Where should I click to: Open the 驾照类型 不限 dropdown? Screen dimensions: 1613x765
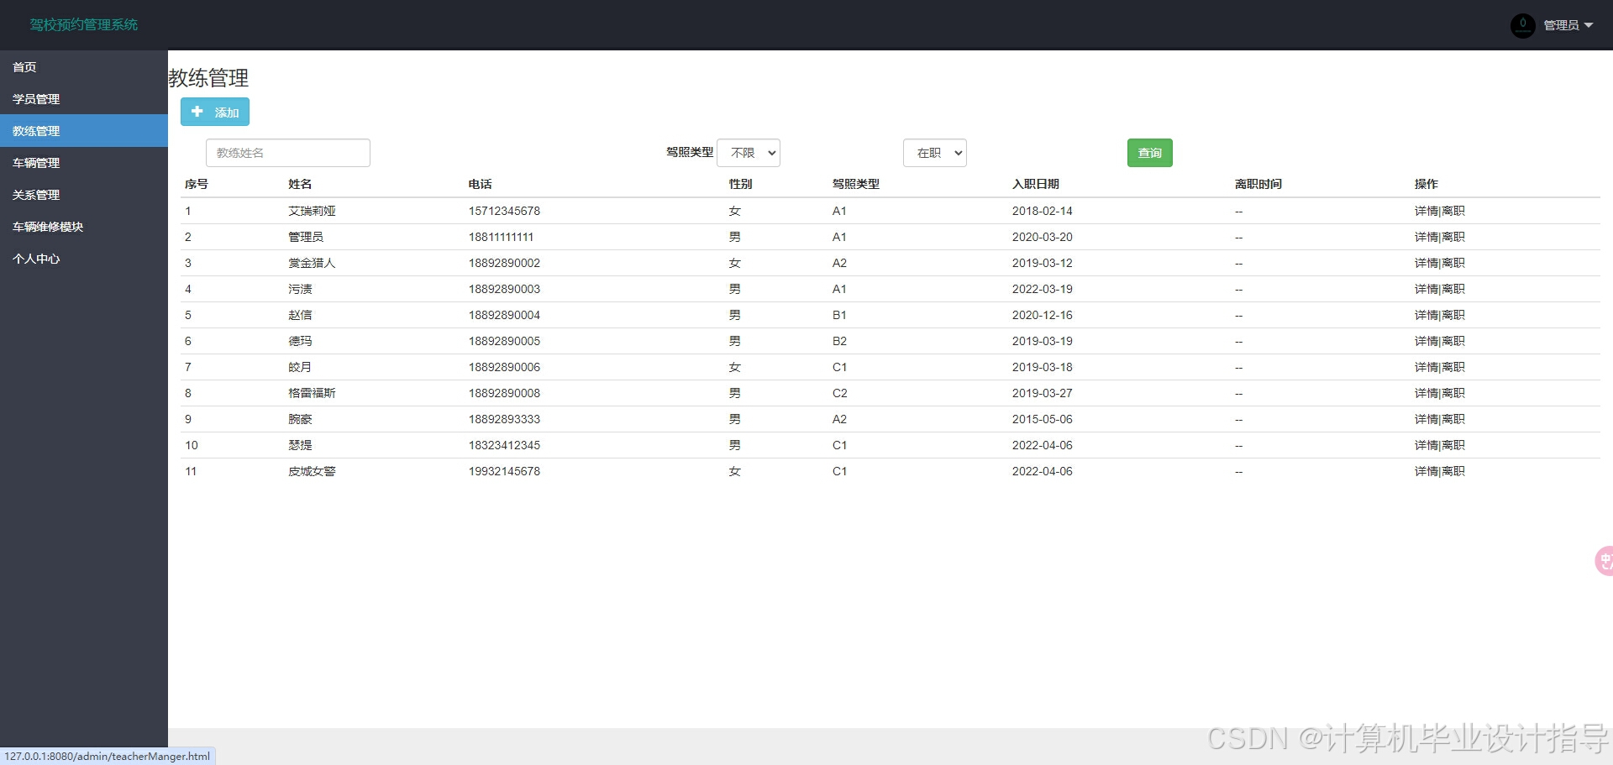749,153
